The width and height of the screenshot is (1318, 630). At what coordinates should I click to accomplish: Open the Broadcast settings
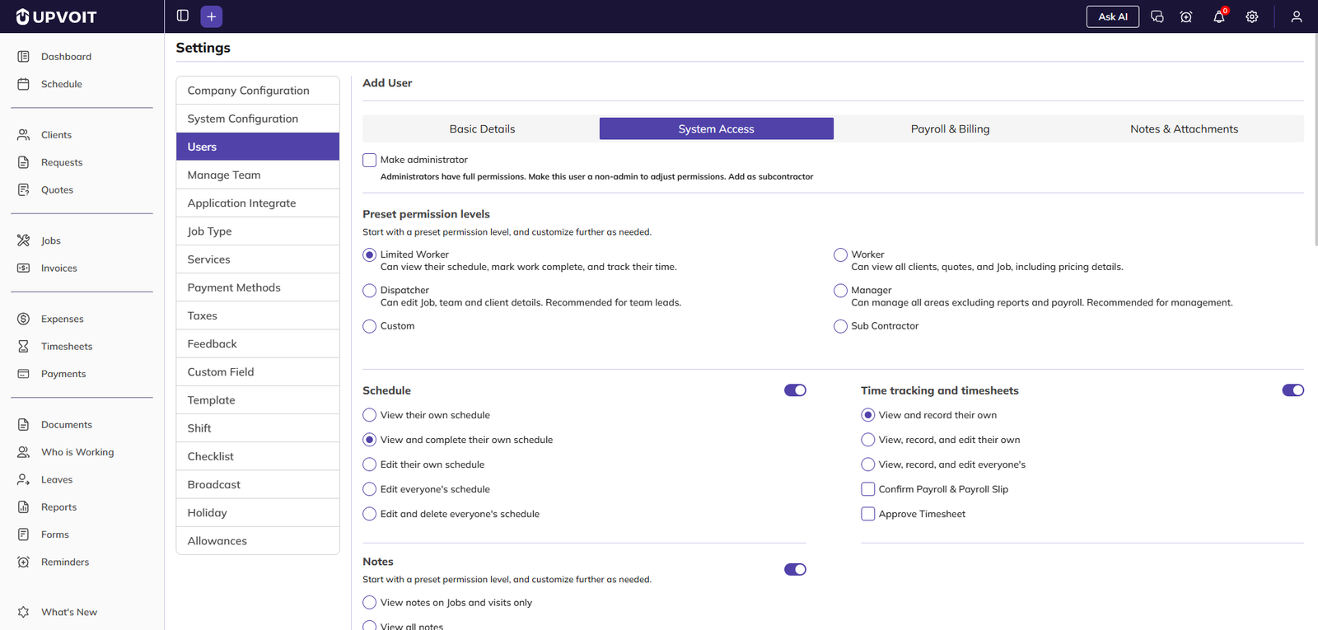[x=258, y=485]
